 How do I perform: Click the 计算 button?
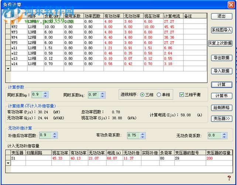[221, 85]
